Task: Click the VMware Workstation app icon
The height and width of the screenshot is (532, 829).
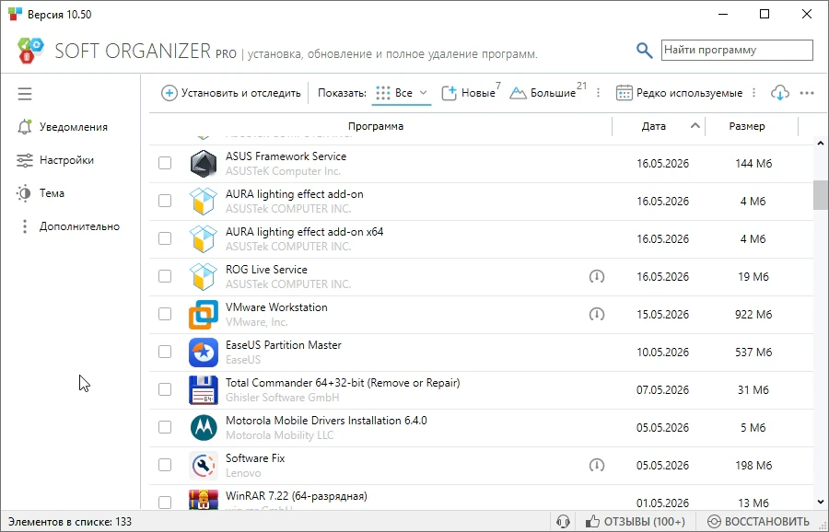Action: click(x=204, y=315)
